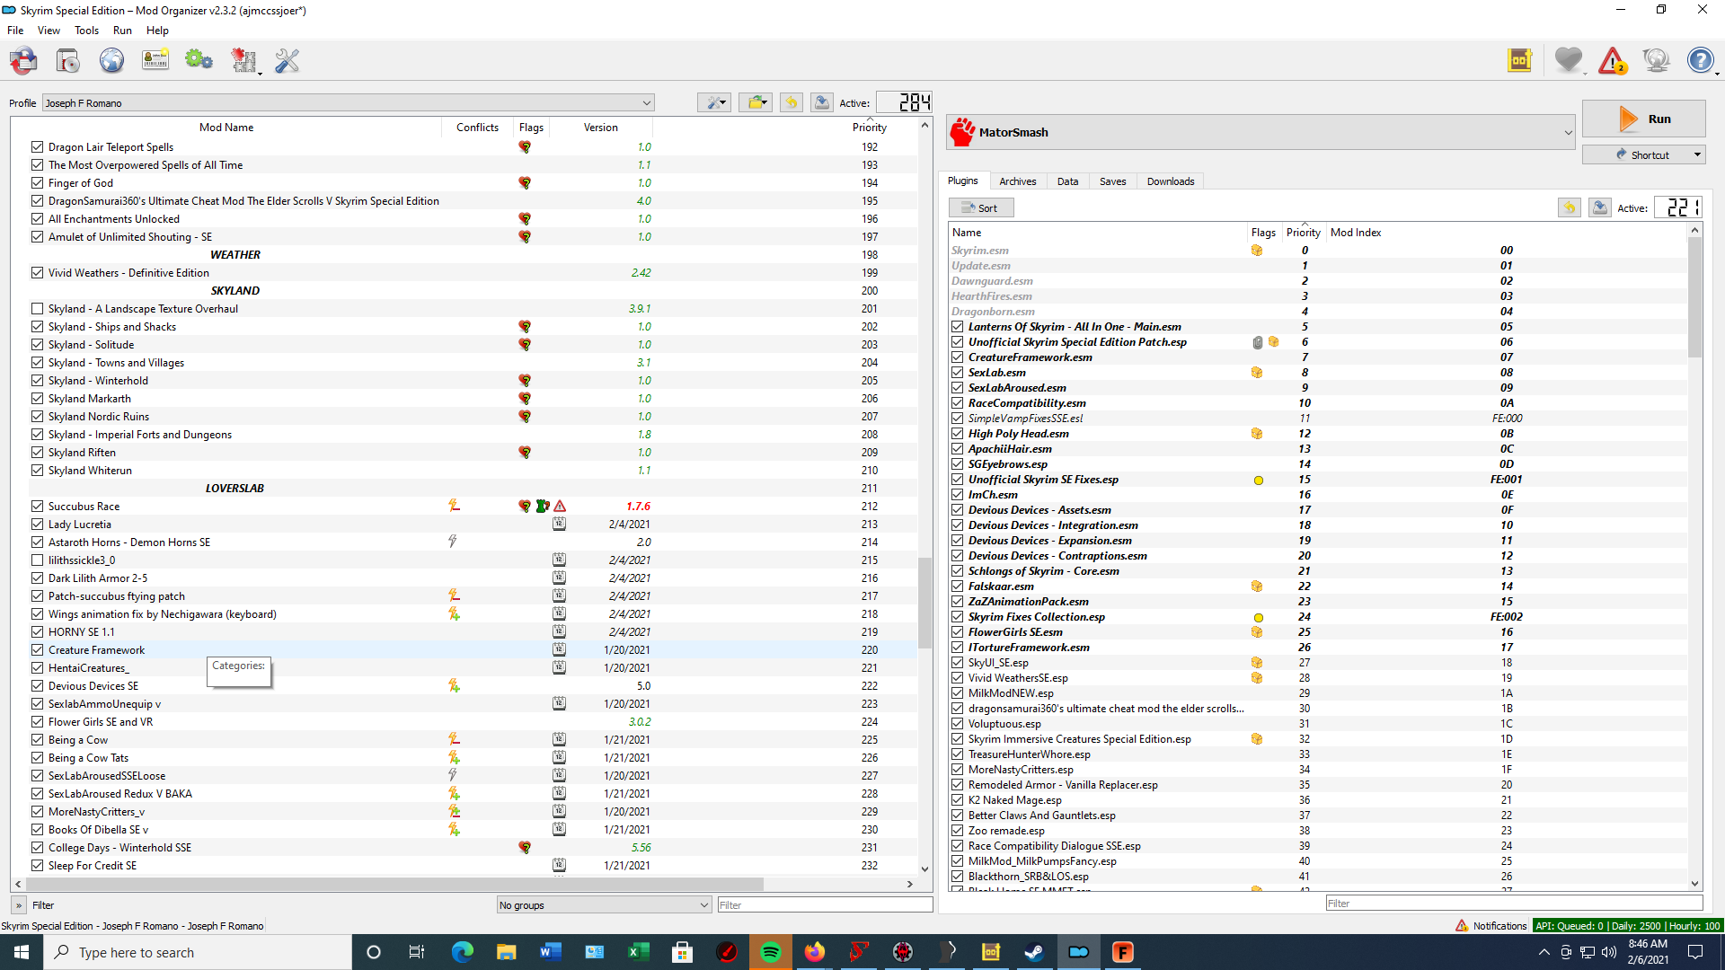Enable Skyland - A Landscape Texture Overhaul mod
1725x970 pixels.
(37, 309)
